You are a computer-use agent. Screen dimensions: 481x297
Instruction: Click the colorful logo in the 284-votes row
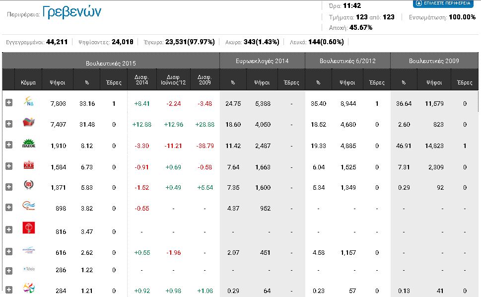[x=29, y=289]
